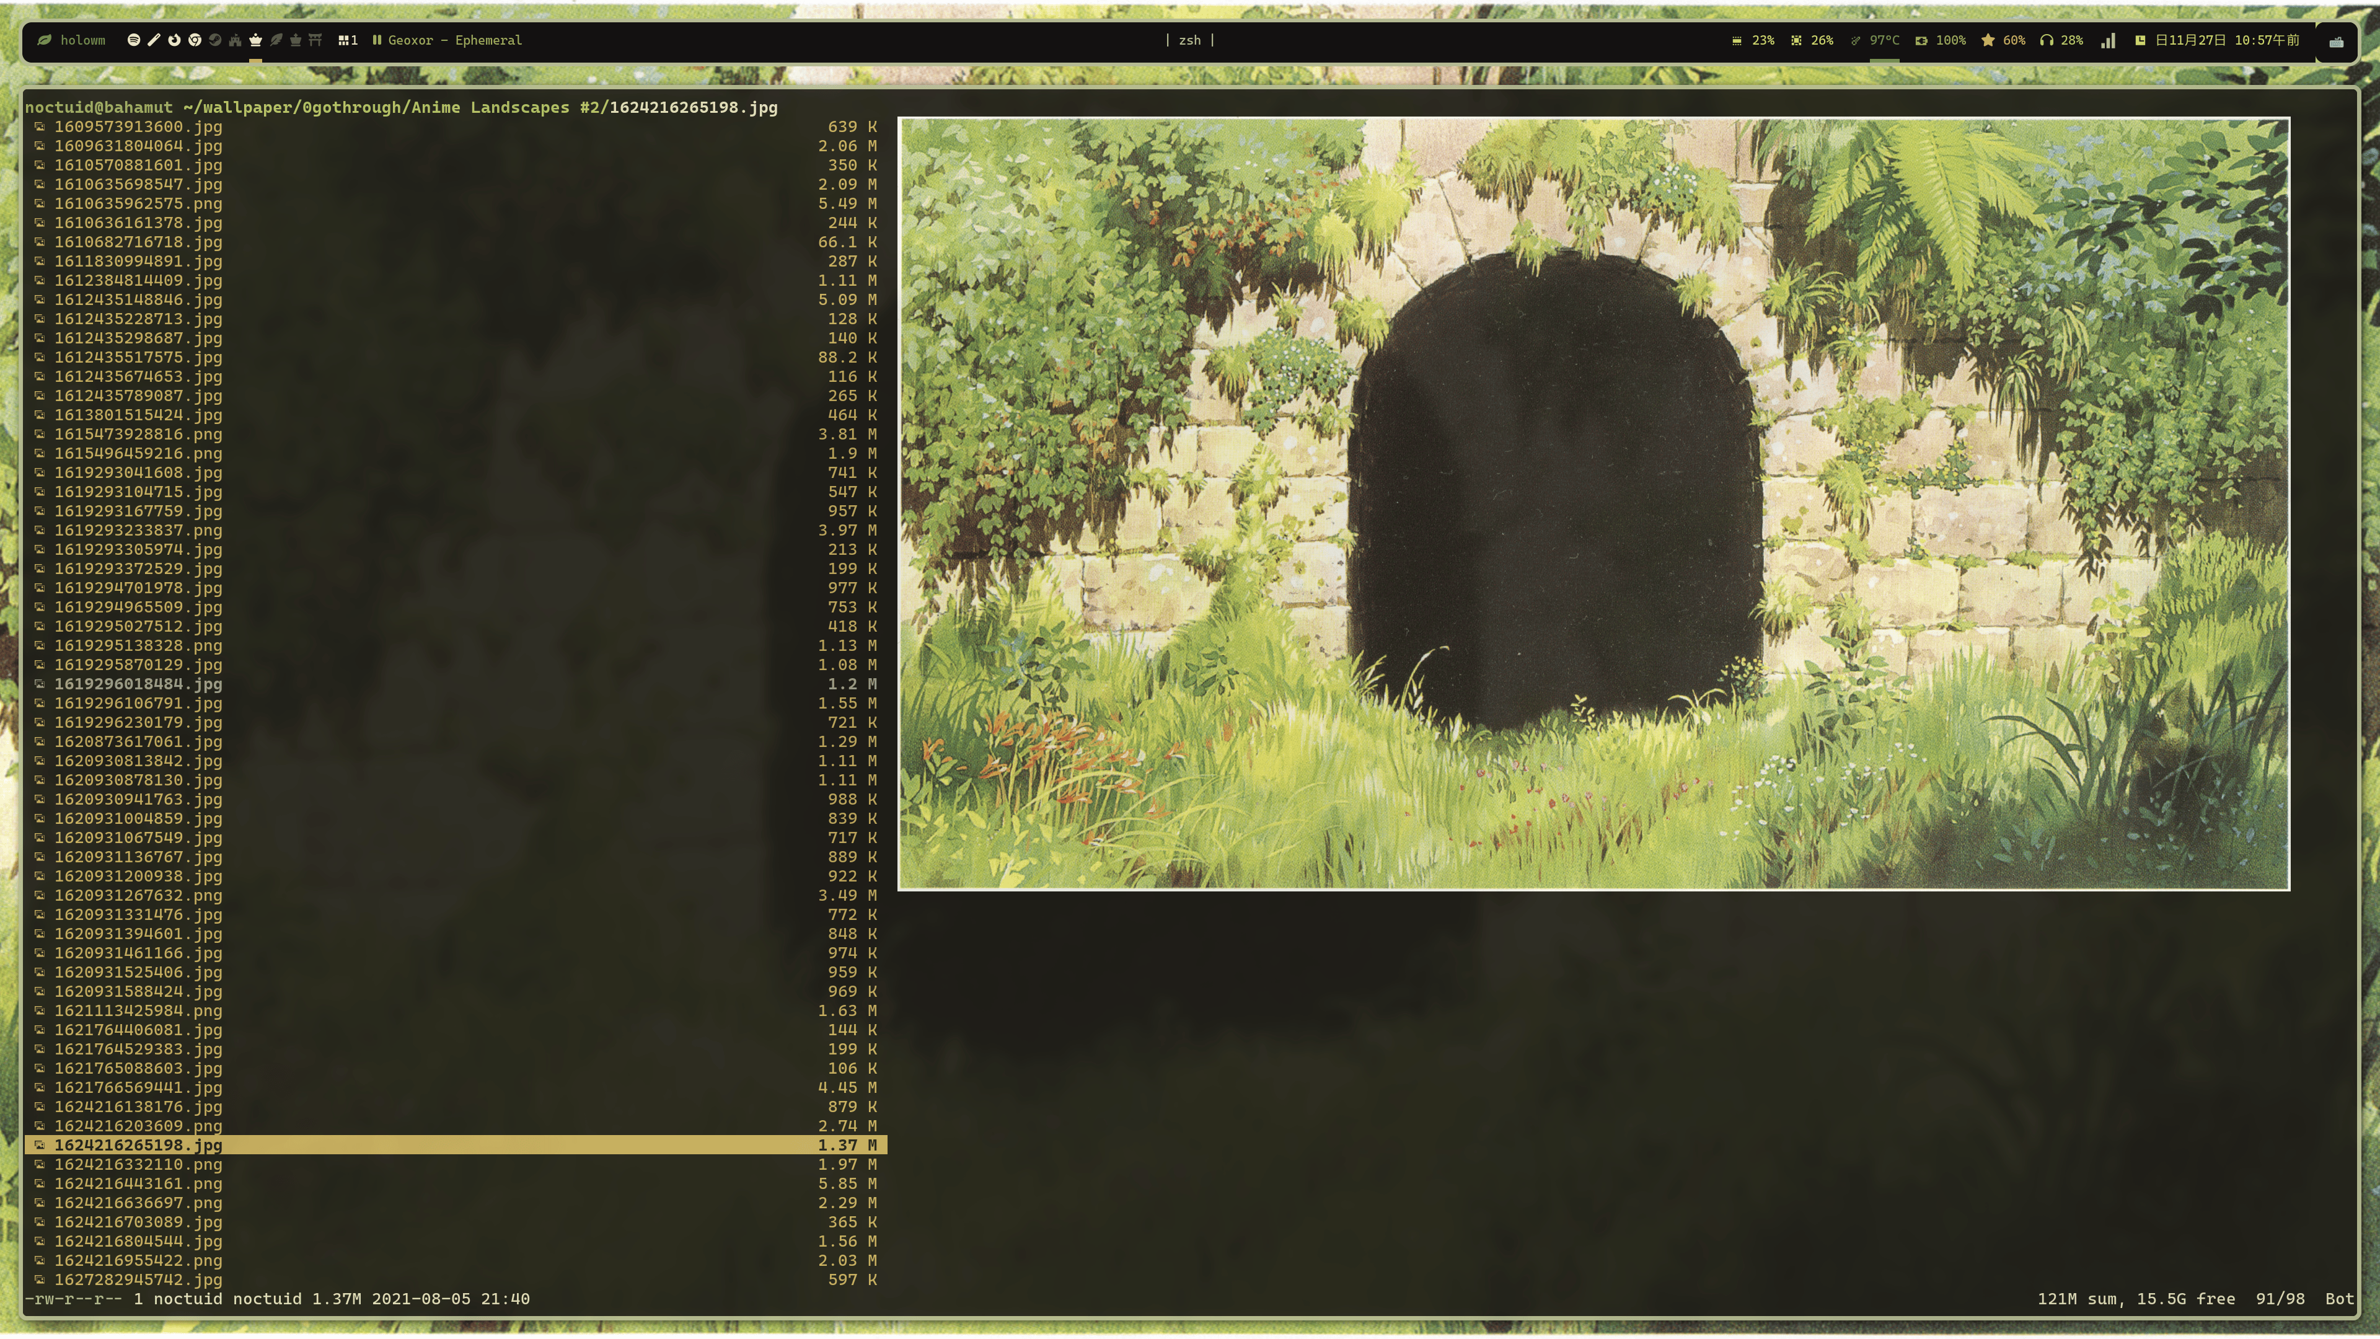The height and width of the screenshot is (1339, 2380).
Task: Select file 1621113425984.png
Action: (456, 1011)
